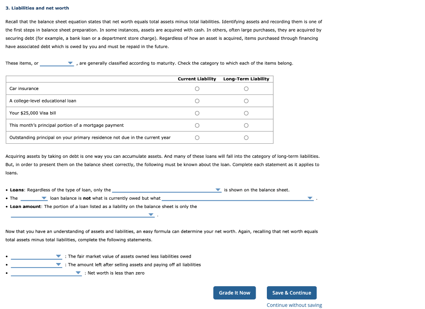Image resolution: width=425 pixels, height=309 pixels.
Task: Select Current Liability for Car insurance
Action: coord(197,89)
